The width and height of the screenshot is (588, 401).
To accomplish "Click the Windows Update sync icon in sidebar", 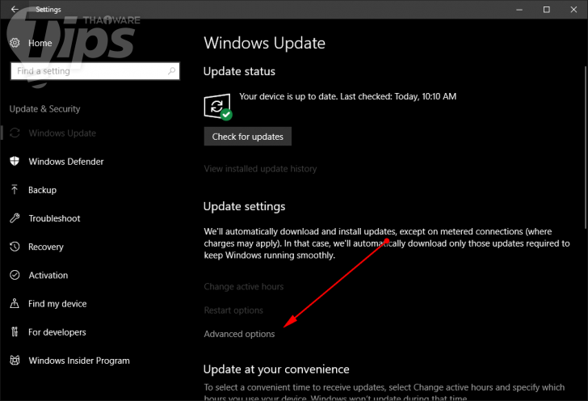I will click(15, 133).
